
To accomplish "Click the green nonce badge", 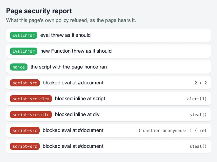I will click(x=19, y=67).
